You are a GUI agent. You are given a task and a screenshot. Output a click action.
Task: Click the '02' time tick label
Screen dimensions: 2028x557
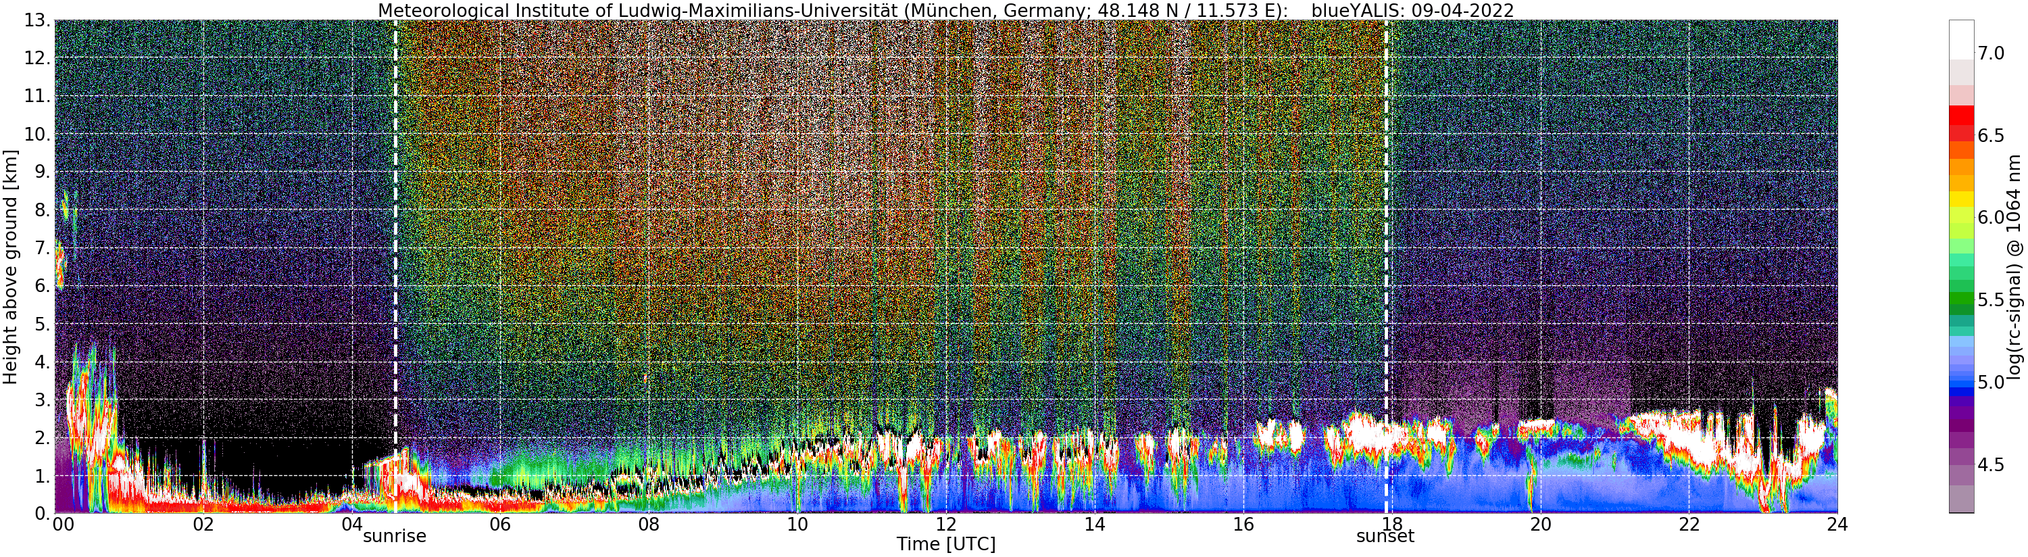coord(203,524)
